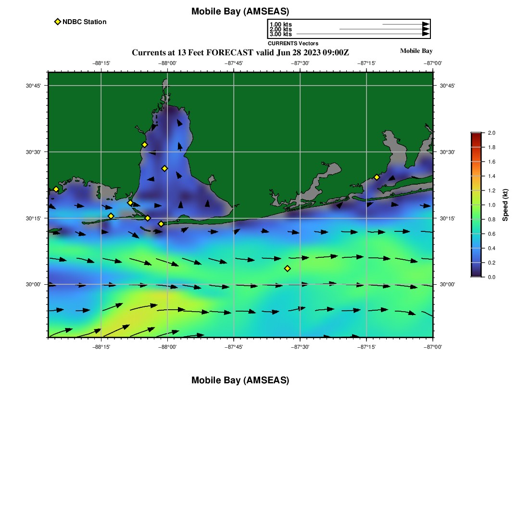Click the green 1.0 kt level on colorbar
Image resolution: width=529 pixels, height=505 pixels.
point(476,205)
